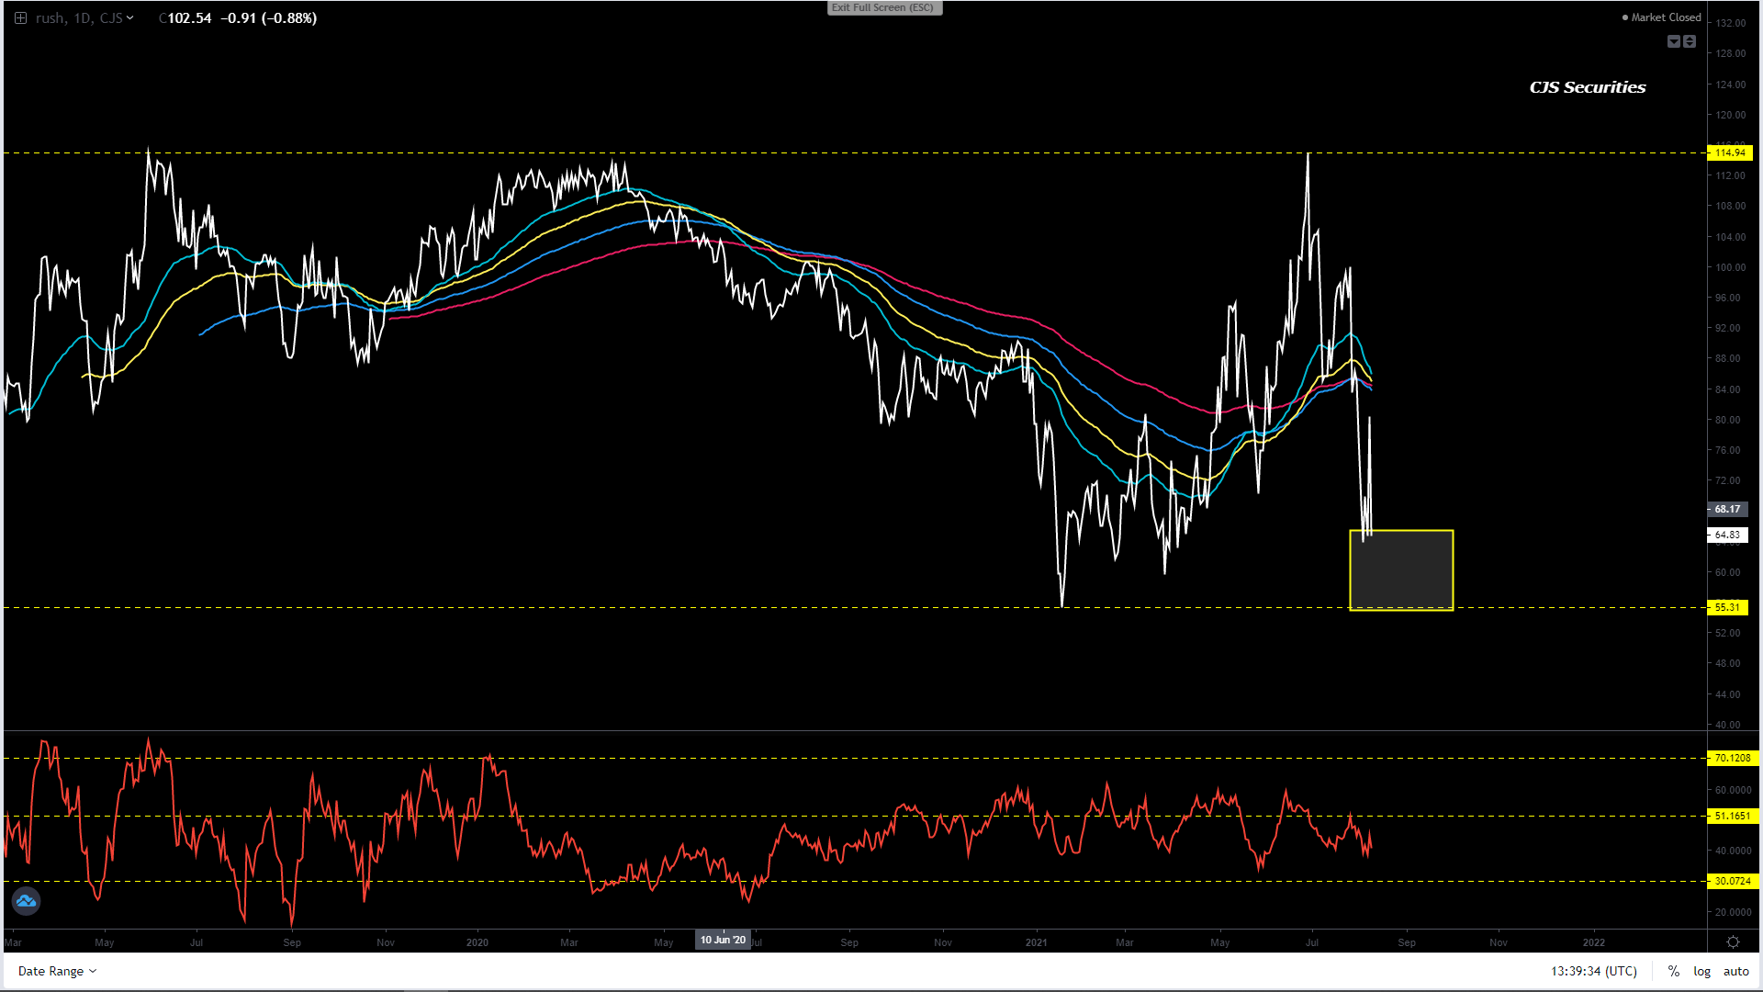Click the maximize pane up-down arrow icon

tap(1690, 41)
